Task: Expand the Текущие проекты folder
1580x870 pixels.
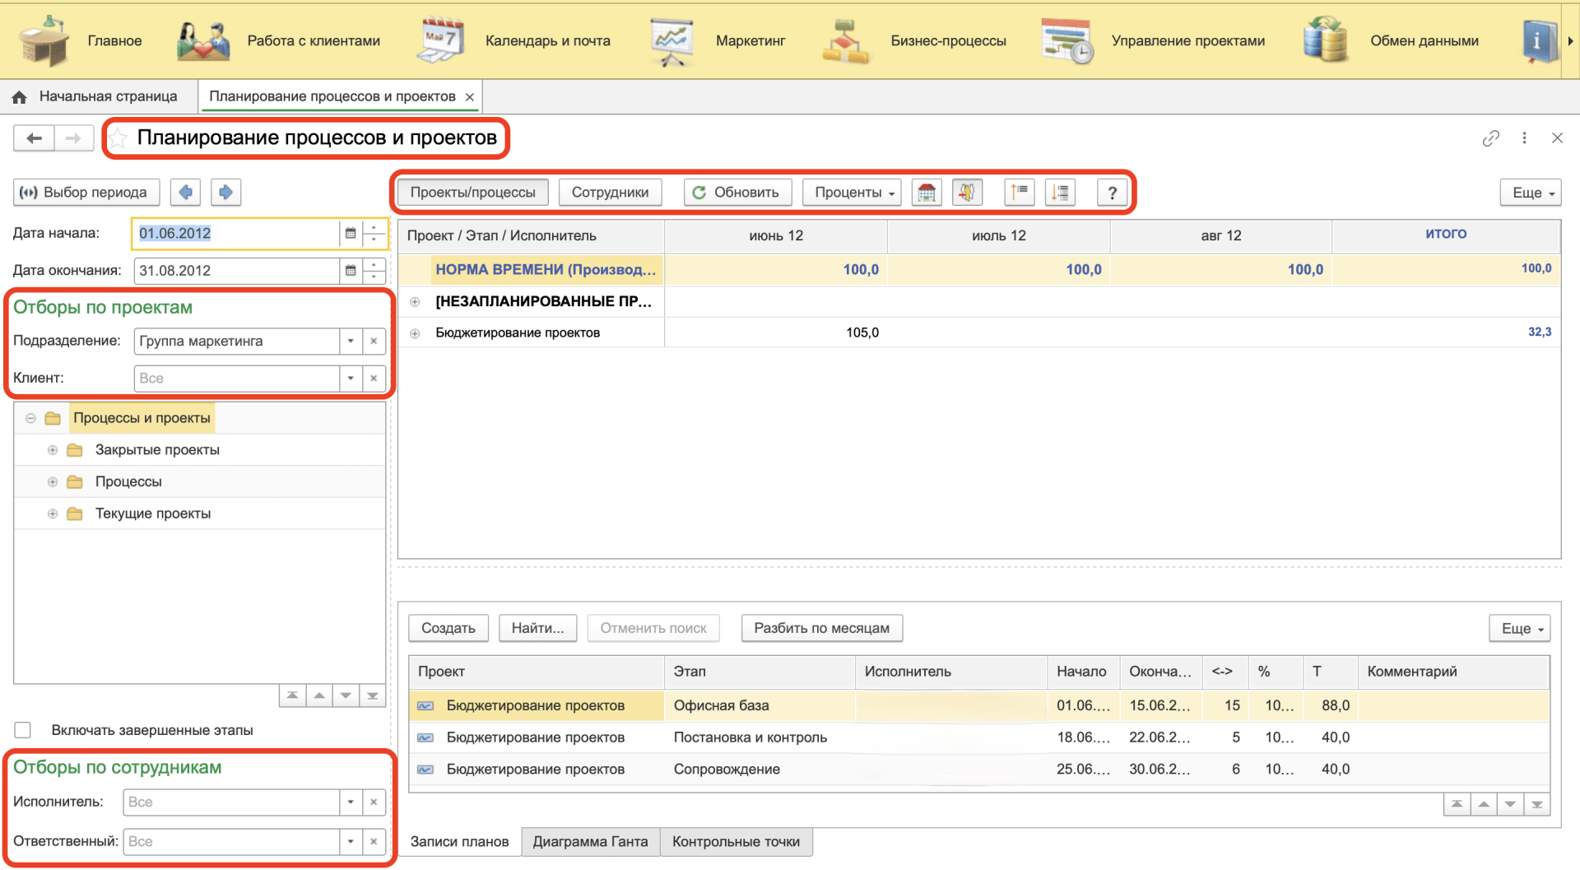Action: pyautogui.click(x=53, y=514)
